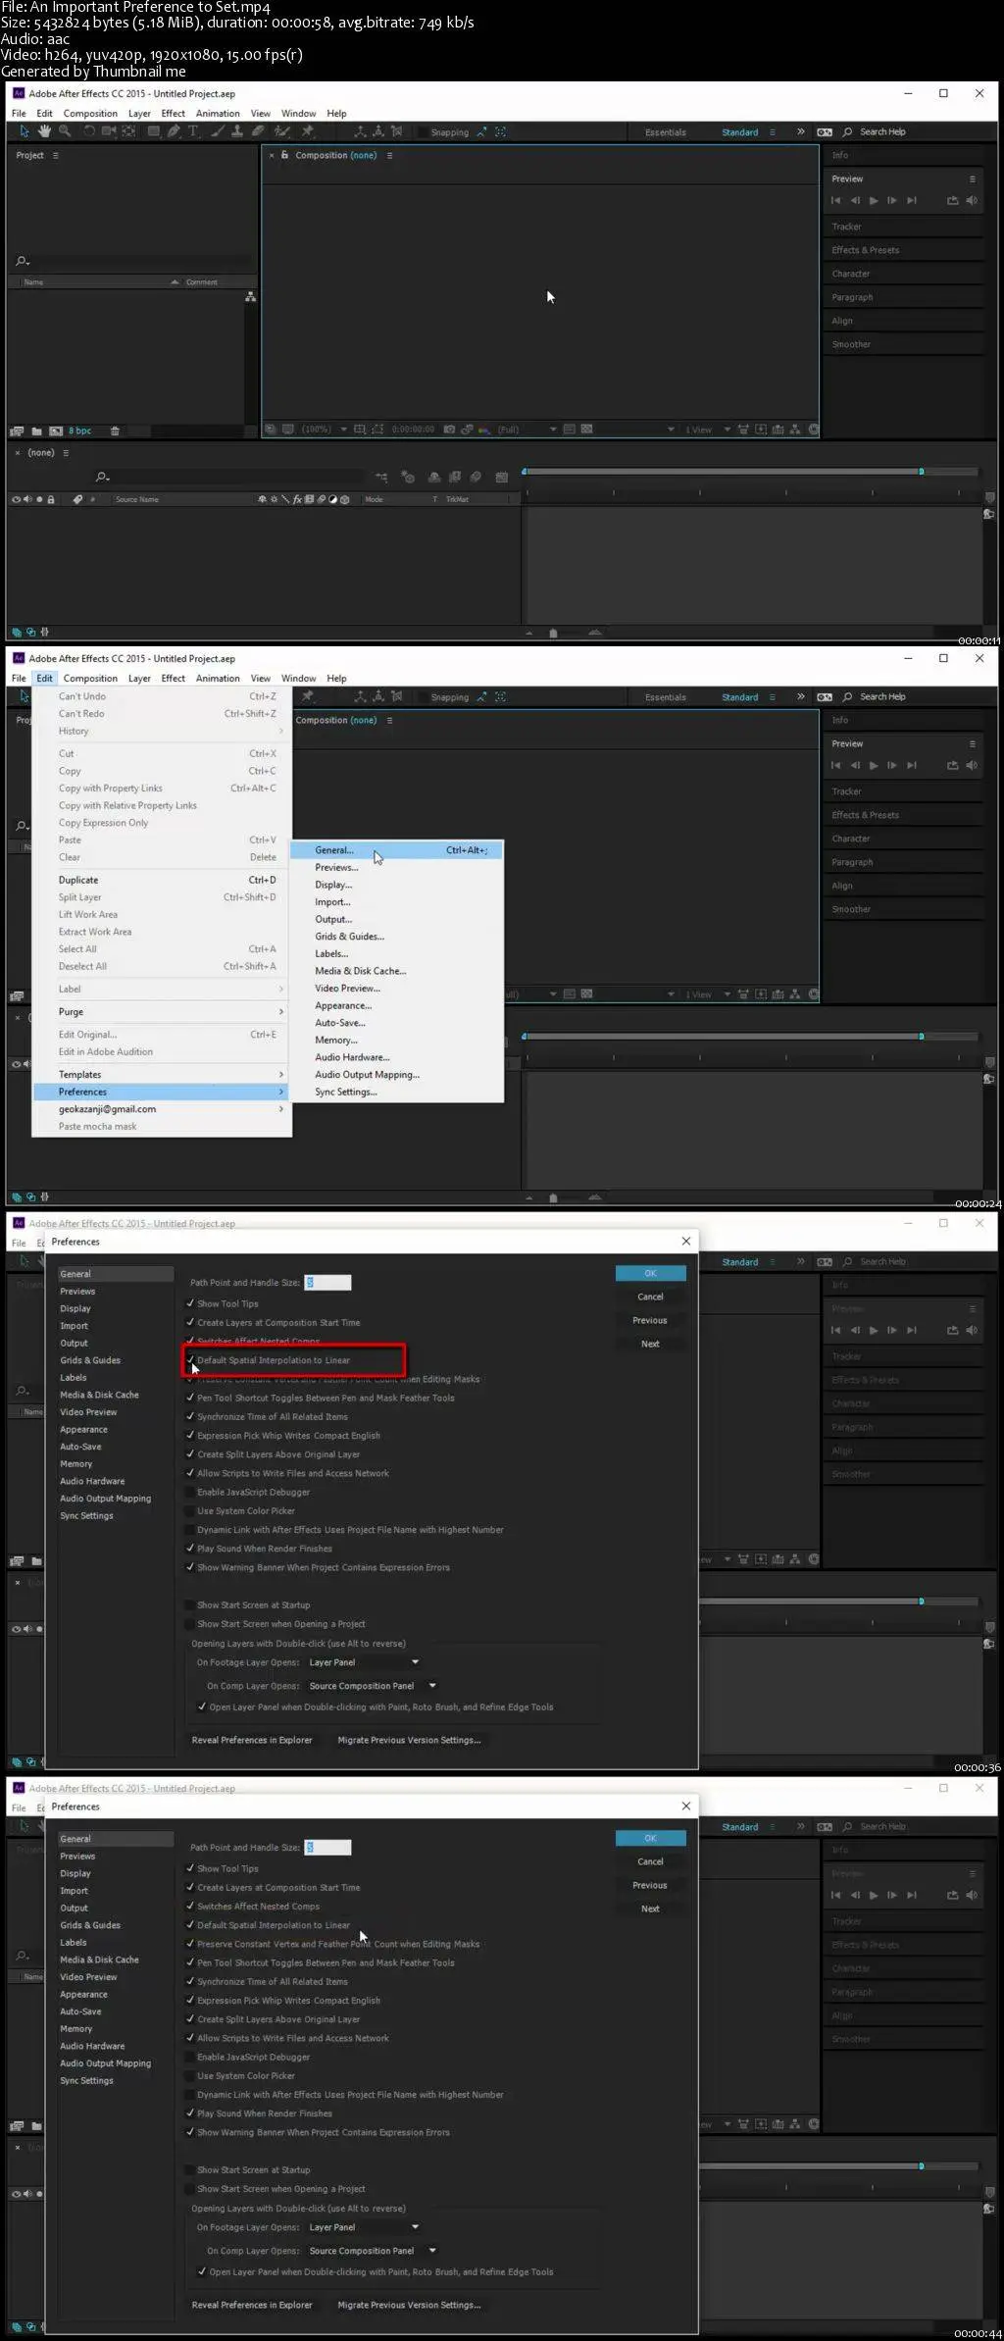The image size is (1004, 2341).
Task: Select the Zoom magnifier tool
Action: click(x=65, y=131)
